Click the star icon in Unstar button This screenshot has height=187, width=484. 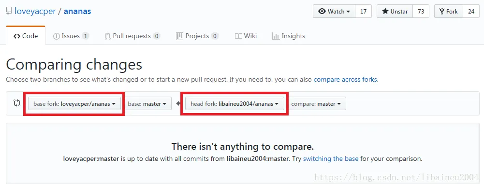385,12
